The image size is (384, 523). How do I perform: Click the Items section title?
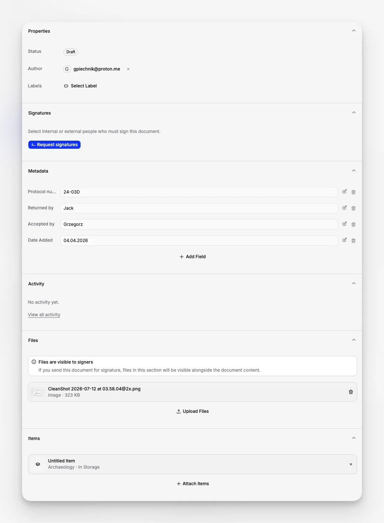pyautogui.click(x=34, y=439)
